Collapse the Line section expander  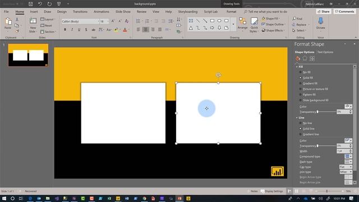[297, 118]
